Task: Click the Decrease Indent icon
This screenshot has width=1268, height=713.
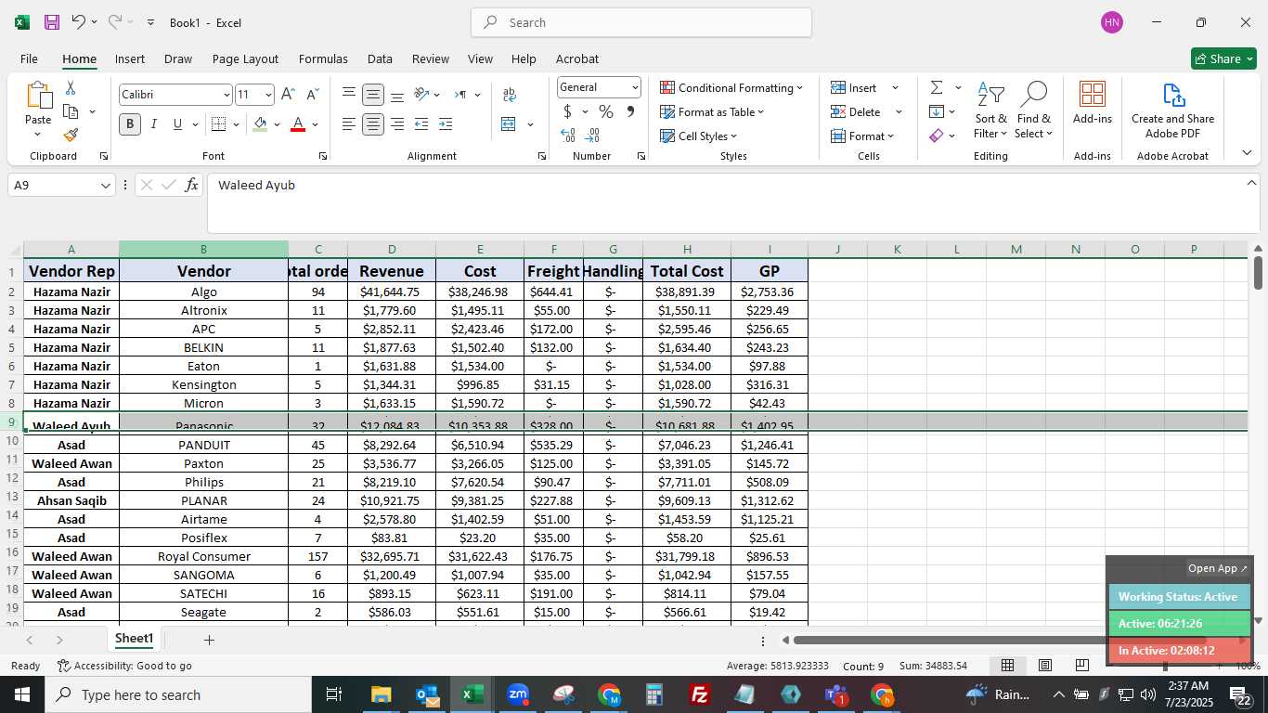Action: click(421, 124)
